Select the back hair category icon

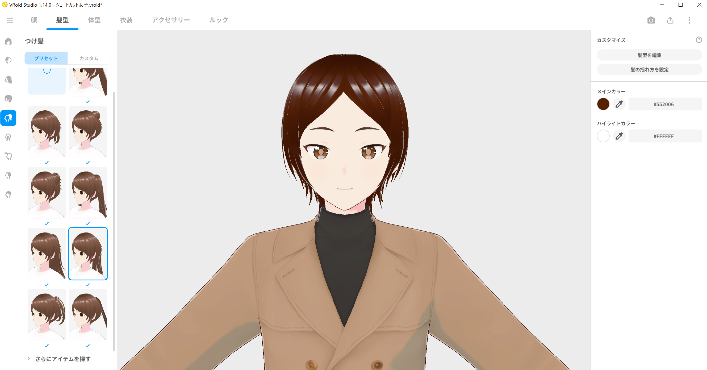(x=8, y=80)
